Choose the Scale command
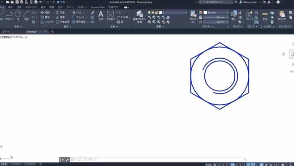294x166 pixels. (62, 22)
